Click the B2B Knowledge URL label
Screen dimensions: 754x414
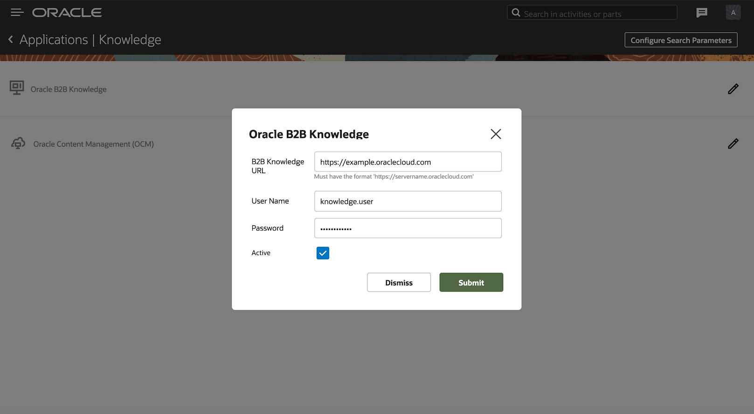pyautogui.click(x=278, y=166)
